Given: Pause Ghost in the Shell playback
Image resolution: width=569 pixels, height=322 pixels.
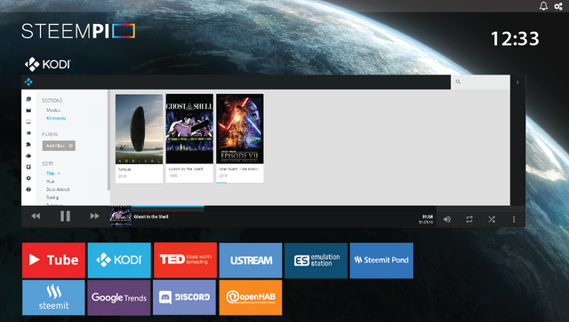Looking at the screenshot, I should pos(65,216).
